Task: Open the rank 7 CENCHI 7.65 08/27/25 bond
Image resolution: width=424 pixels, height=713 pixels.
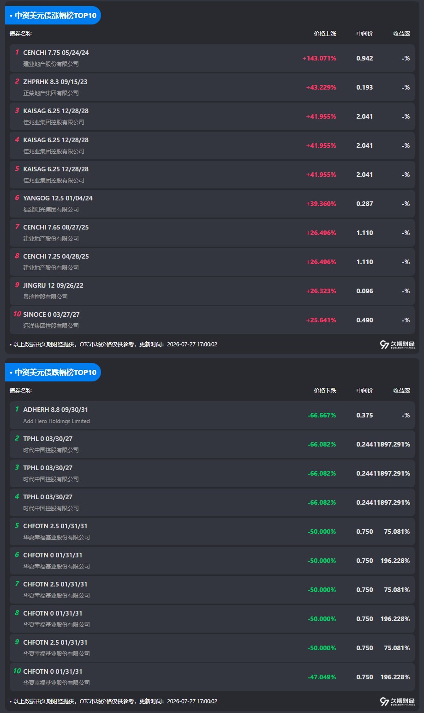Action: pyautogui.click(x=212, y=233)
